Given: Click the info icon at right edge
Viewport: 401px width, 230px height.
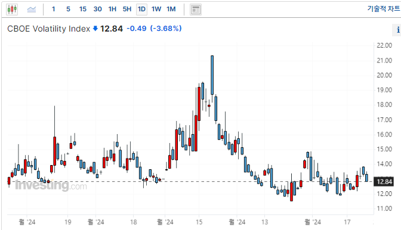Looking at the screenshot, I should click(x=397, y=30).
